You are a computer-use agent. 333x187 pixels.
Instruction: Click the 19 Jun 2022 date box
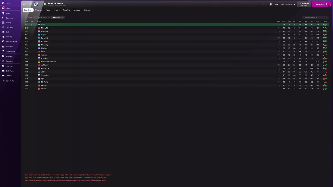click(x=304, y=4)
